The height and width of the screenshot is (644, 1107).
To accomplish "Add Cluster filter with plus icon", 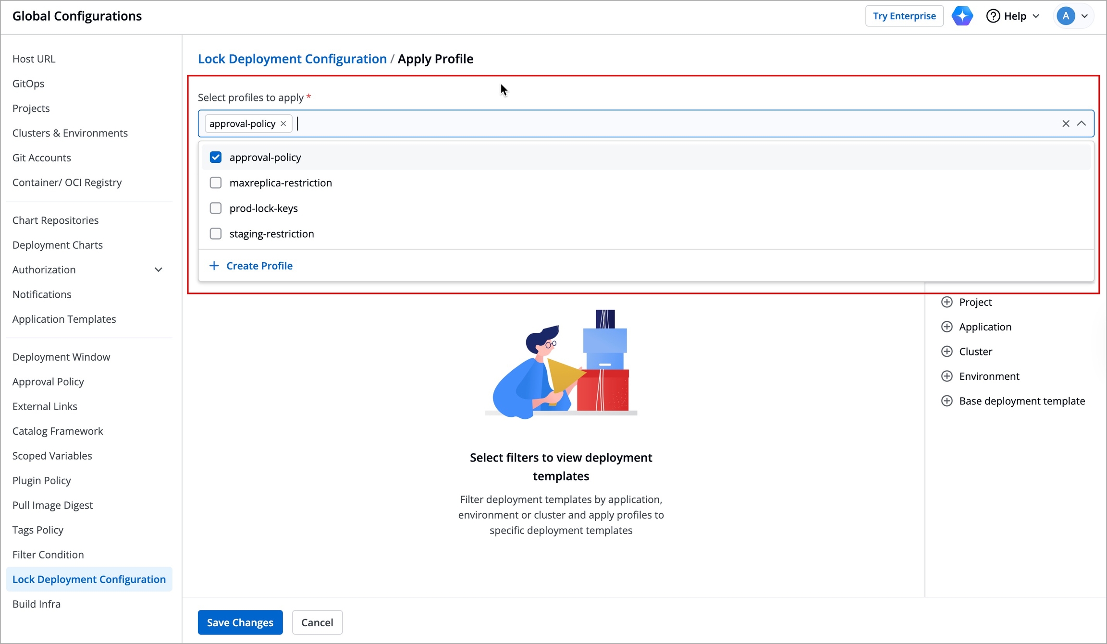I will click(947, 352).
